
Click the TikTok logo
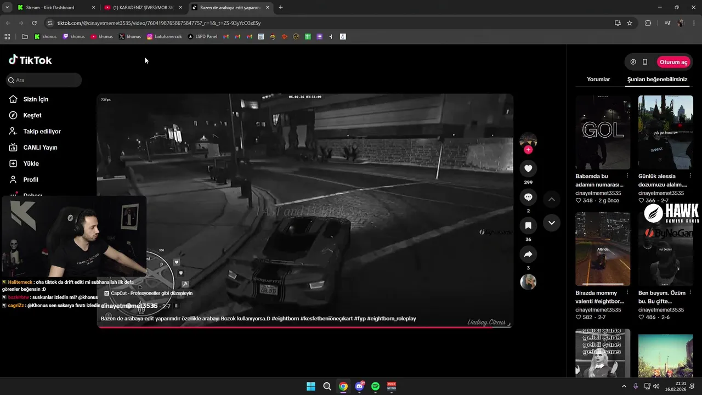point(30,60)
